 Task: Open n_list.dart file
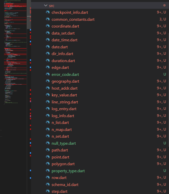pos(60,122)
